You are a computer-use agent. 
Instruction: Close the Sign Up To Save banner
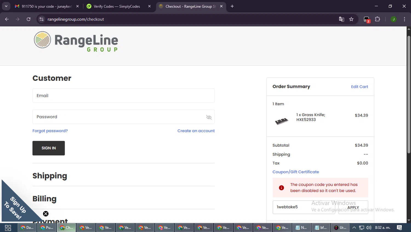tap(46, 214)
